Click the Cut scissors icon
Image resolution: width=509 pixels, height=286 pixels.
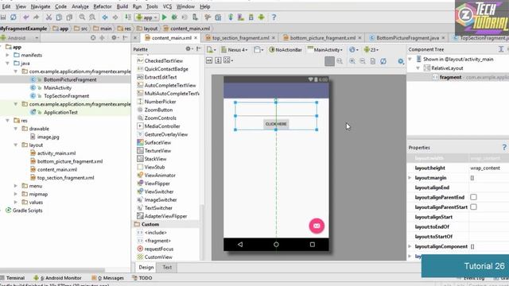click(x=49, y=17)
